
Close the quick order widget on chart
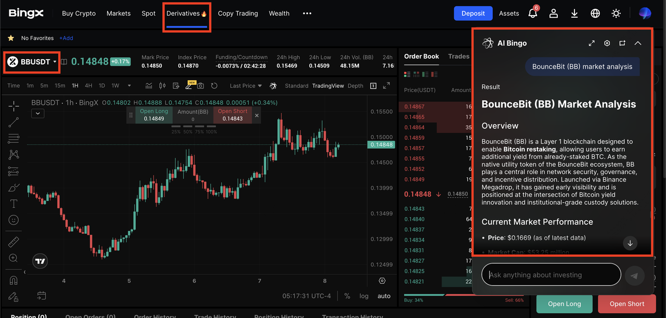(257, 115)
